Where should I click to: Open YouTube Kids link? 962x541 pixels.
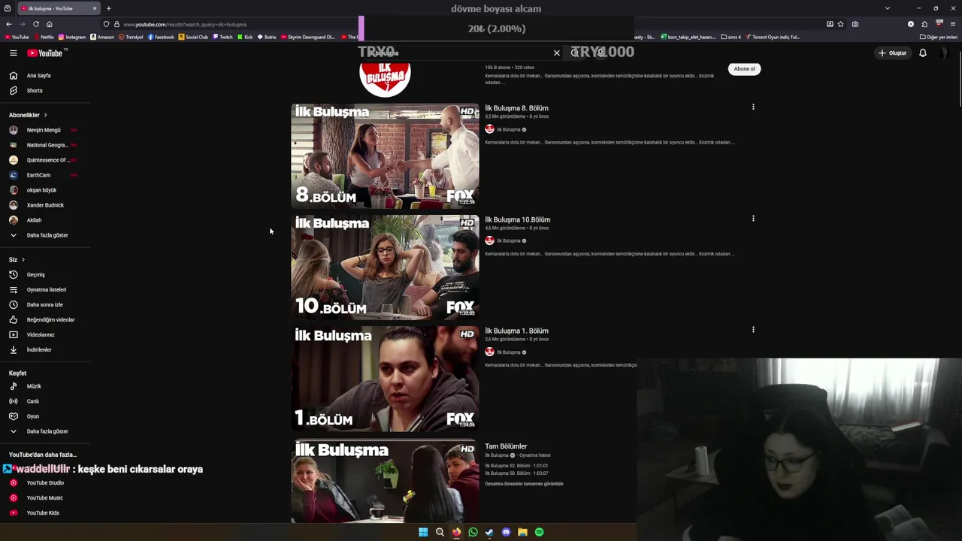click(43, 512)
